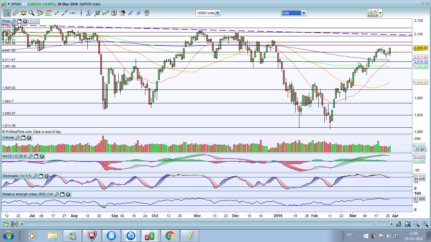Select the horizontal line drawing tool
The width and height of the screenshot is (431, 242).
click(x=73, y=13)
